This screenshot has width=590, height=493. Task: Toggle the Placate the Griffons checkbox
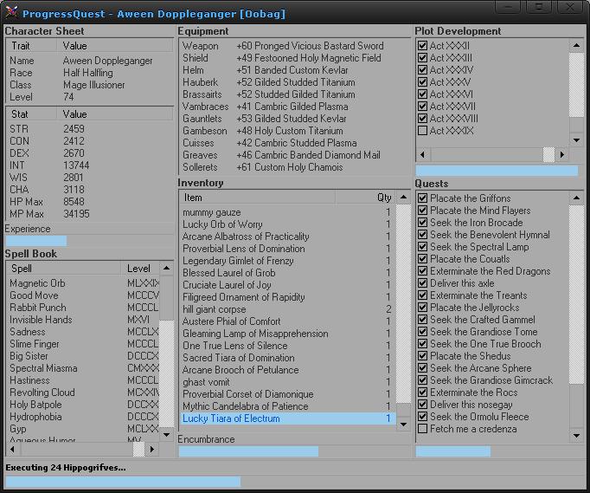click(x=422, y=198)
